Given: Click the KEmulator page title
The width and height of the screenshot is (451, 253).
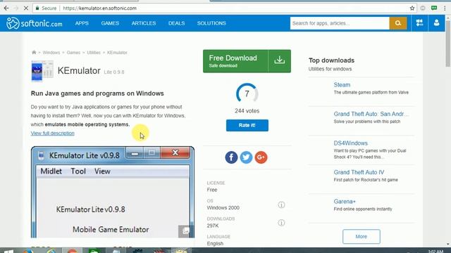Looking at the screenshot, I should click(79, 70).
